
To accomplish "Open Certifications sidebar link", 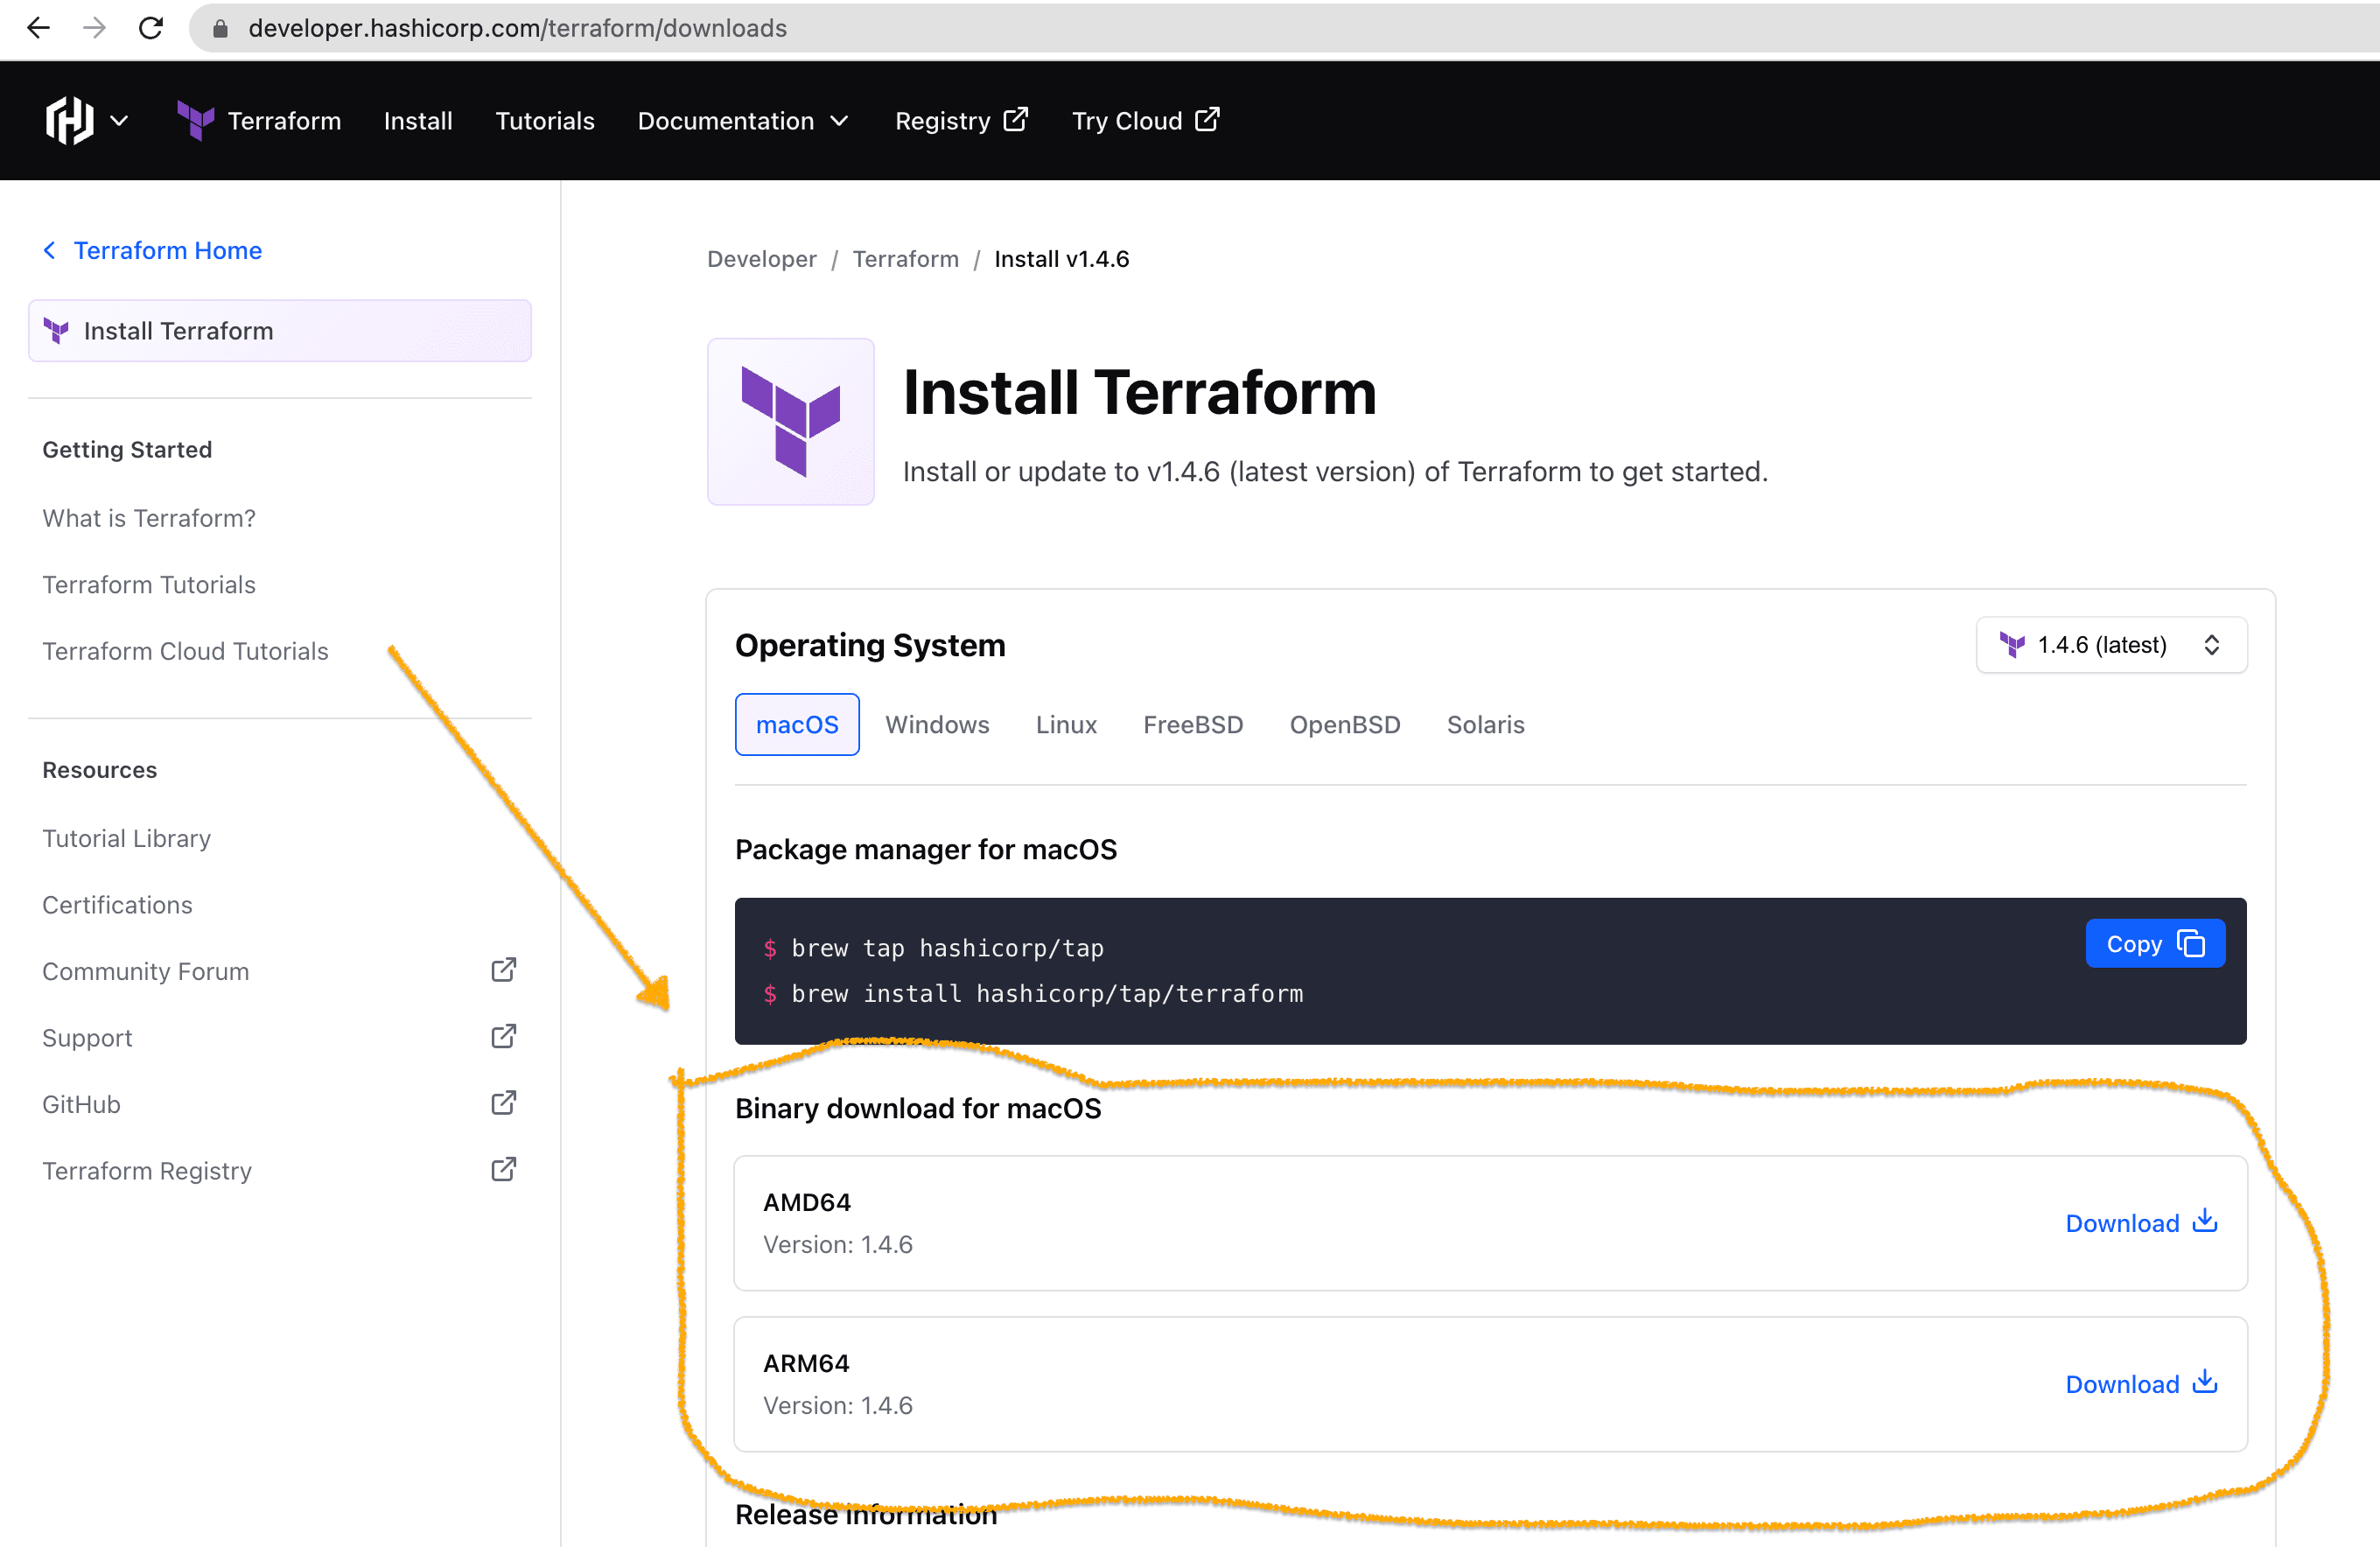I will pyautogui.click(x=117, y=905).
